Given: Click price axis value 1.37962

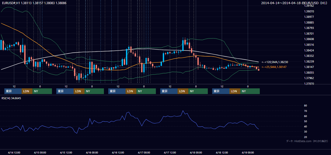Looking at the screenshot, I should (309, 78).
